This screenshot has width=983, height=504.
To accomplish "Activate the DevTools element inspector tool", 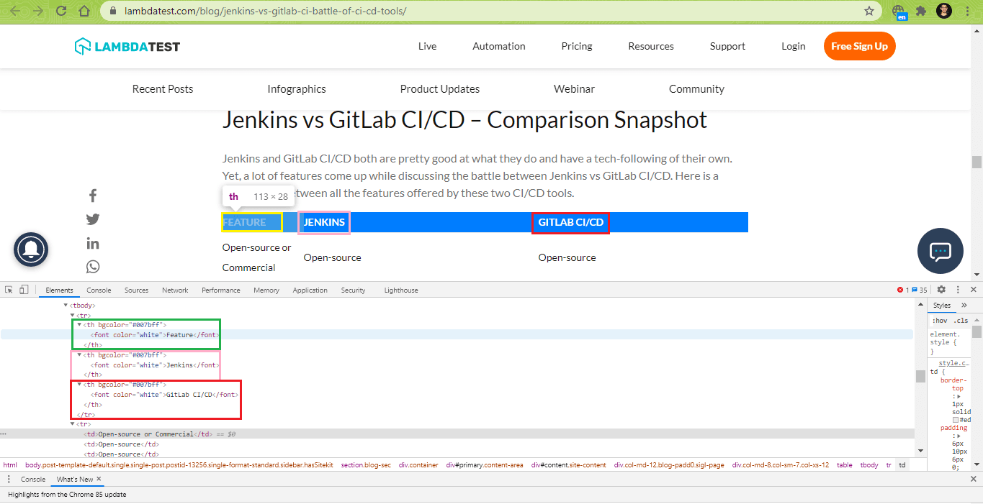I will 9,290.
